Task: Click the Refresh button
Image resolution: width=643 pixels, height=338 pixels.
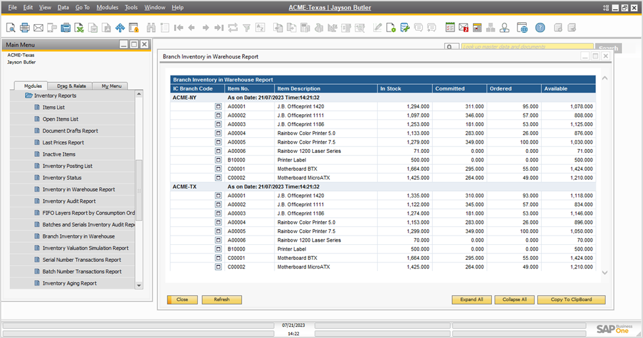Action: 222,299
